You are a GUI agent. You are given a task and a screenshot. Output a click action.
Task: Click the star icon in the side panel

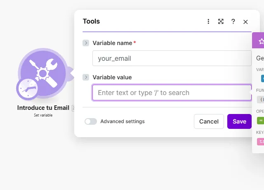(x=261, y=41)
